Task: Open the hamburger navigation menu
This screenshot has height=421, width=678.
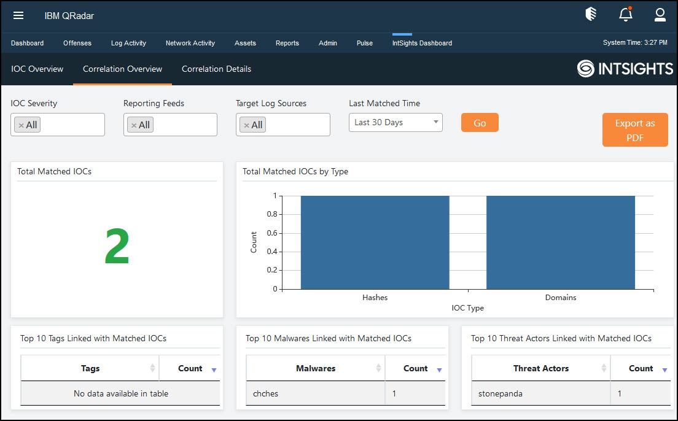Action: click(x=18, y=15)
